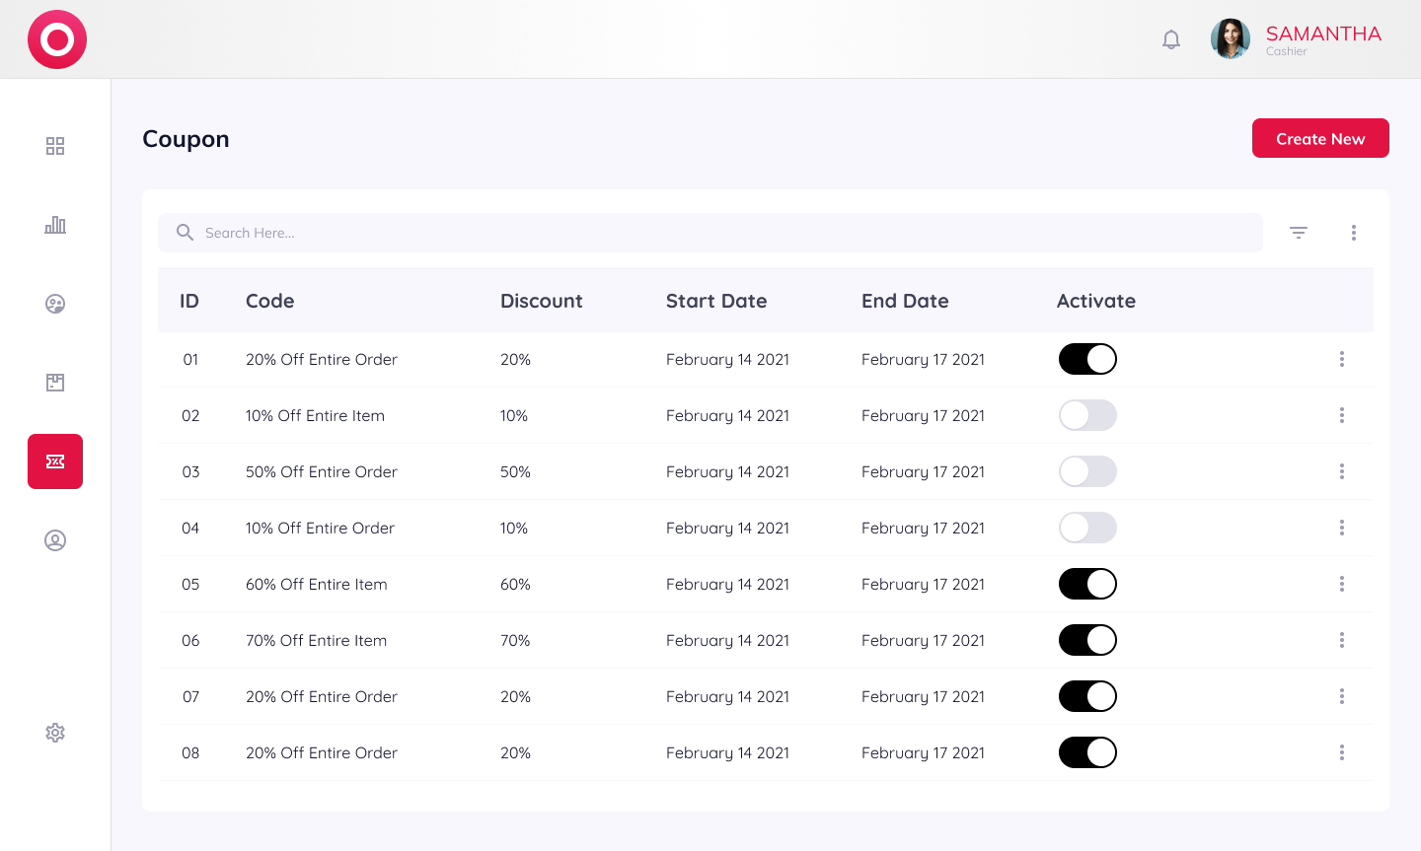Enable the coupon 02 activate toggle
The width and height of the screenshot is (1421, 851).
[x=1087, y=415]
